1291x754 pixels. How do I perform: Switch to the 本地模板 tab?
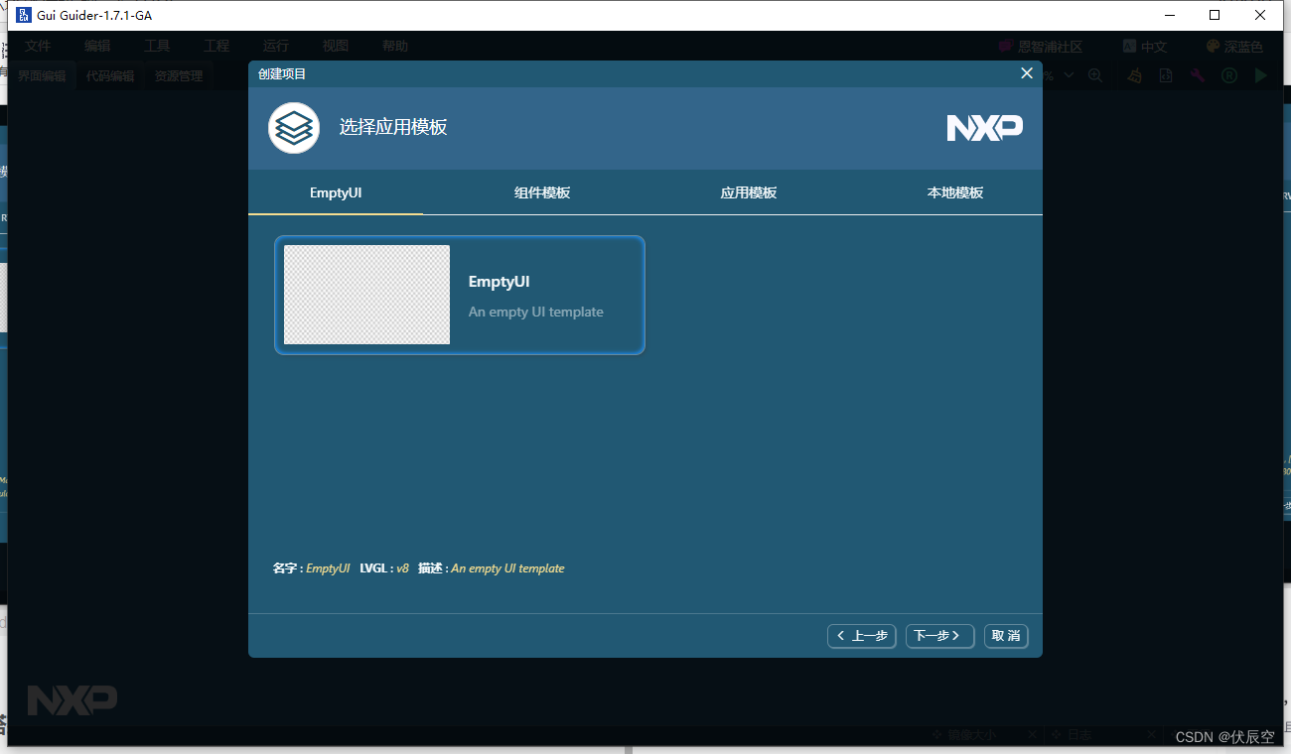coord(955,192)
